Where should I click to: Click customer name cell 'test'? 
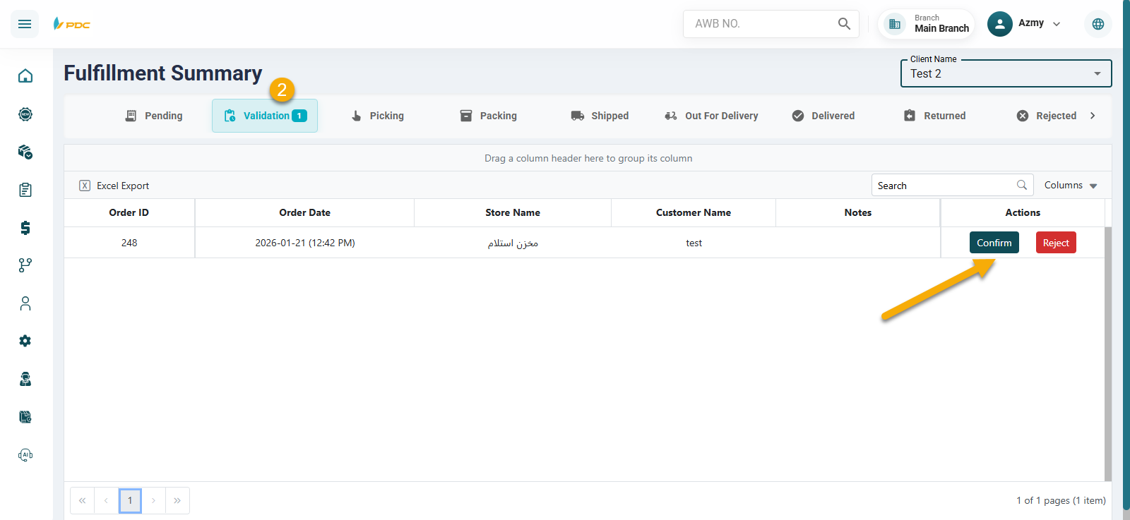coord(694,243)
